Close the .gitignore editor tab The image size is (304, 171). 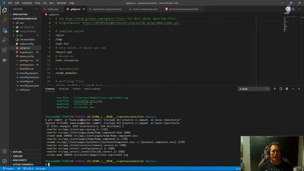pyautogui.click(x=84, y=9)
